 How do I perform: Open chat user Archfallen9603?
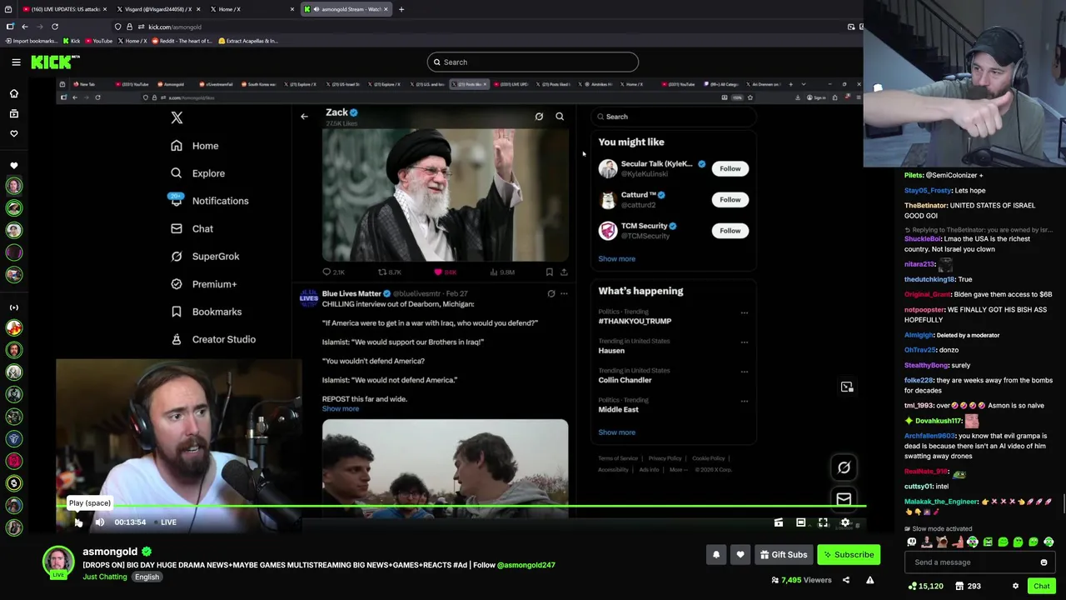tap(930, 436)
